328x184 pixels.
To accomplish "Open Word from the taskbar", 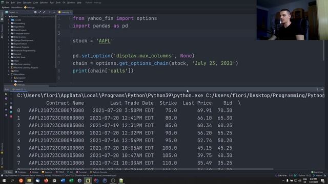I will click(63, 180).
